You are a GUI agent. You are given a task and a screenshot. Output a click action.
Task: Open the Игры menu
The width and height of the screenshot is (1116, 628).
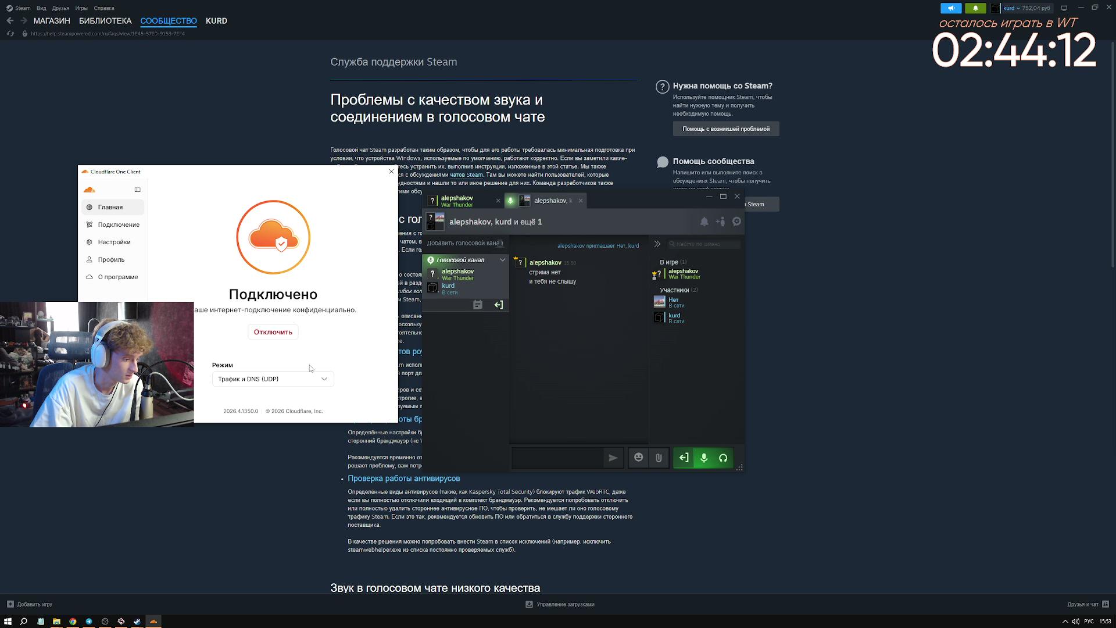(81, 8)
